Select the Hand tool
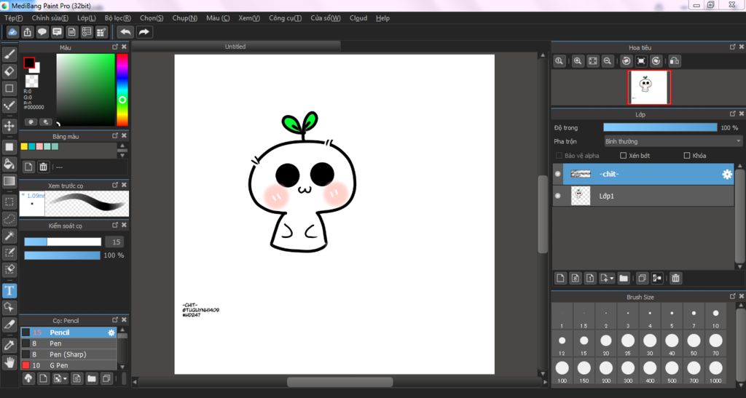 9,363
